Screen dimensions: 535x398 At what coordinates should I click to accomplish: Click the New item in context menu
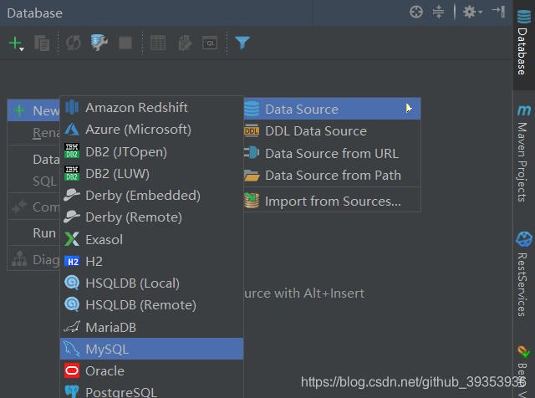(33, 110)
